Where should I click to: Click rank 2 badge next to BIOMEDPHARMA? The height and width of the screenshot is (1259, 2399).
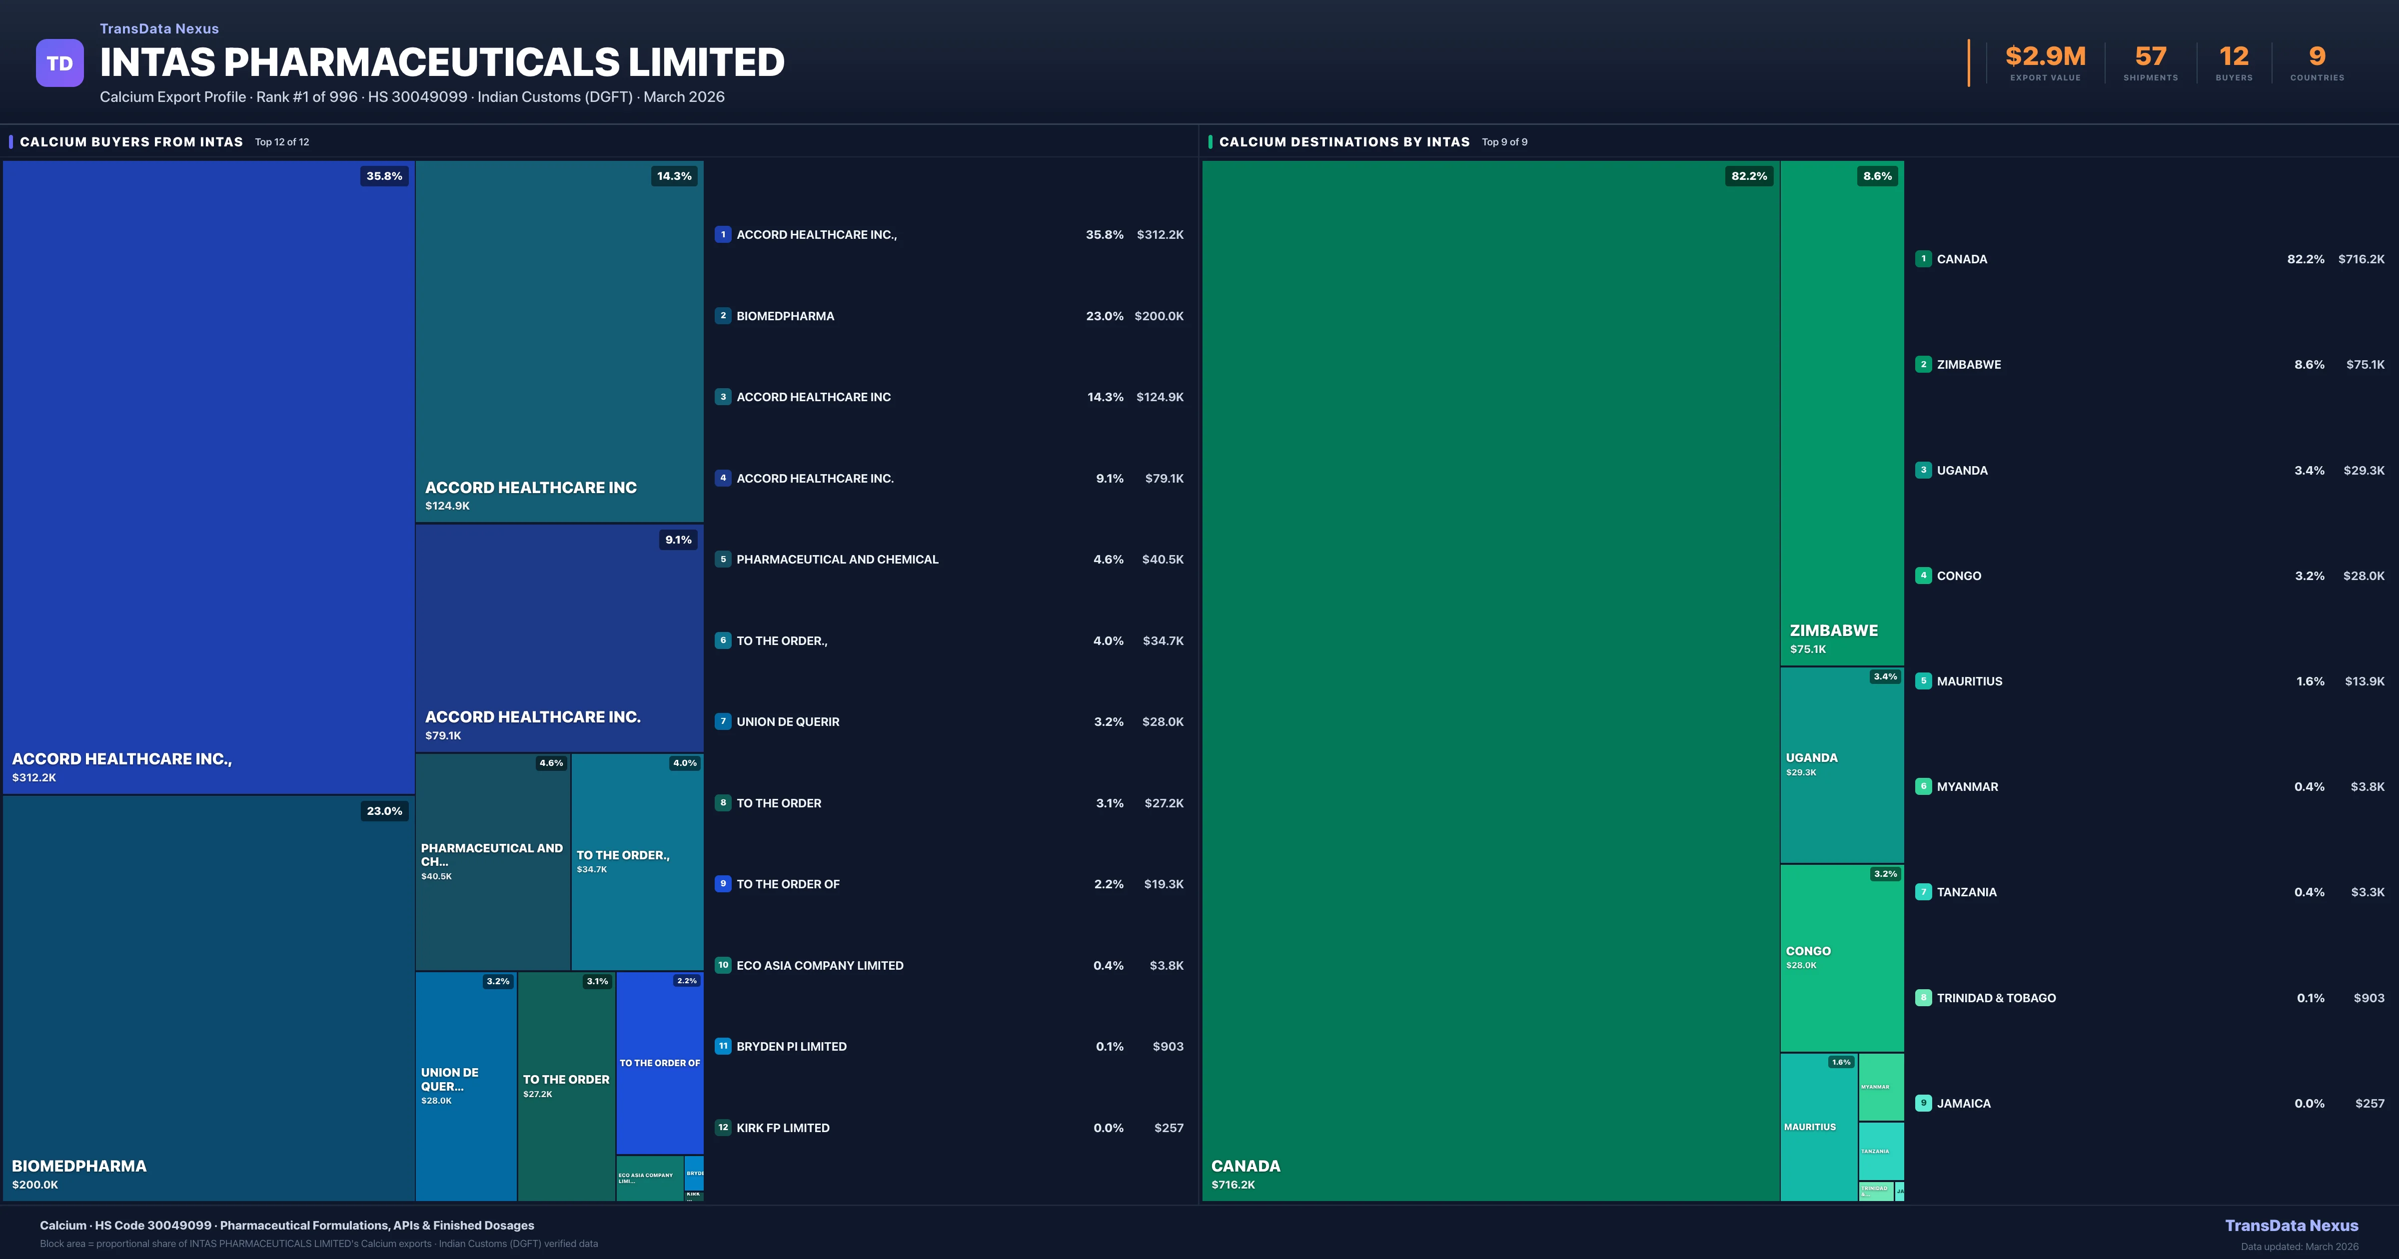pyautogui.click(x=723, y=316)
